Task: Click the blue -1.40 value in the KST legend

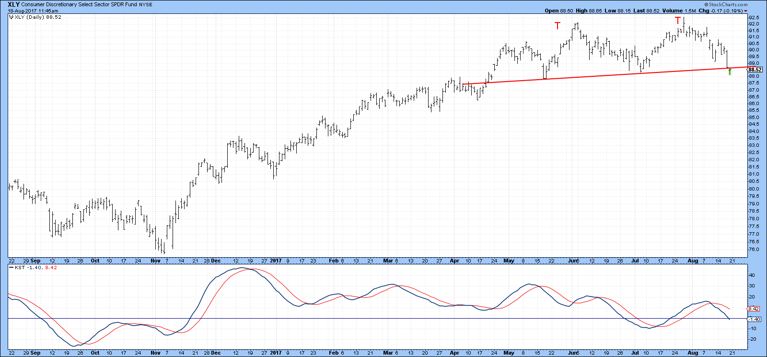Action: [34, 268]
